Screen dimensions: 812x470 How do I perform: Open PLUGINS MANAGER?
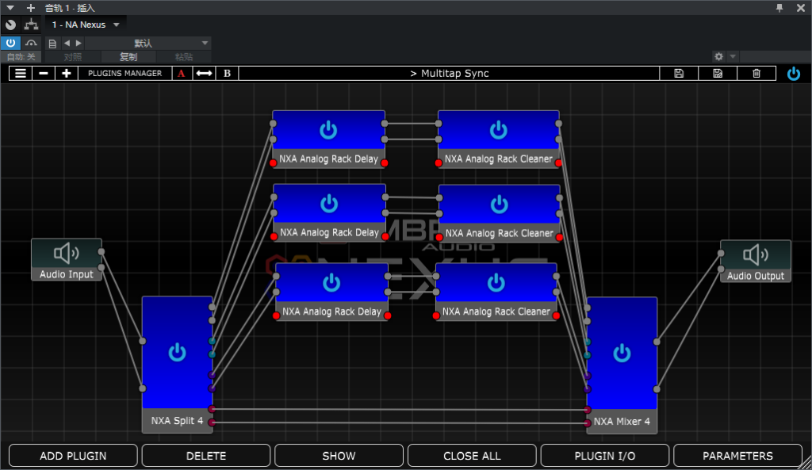tap(124, 74)
